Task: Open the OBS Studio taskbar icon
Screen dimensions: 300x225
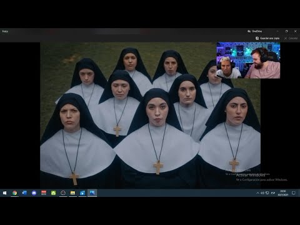Action: pos(63,193)
